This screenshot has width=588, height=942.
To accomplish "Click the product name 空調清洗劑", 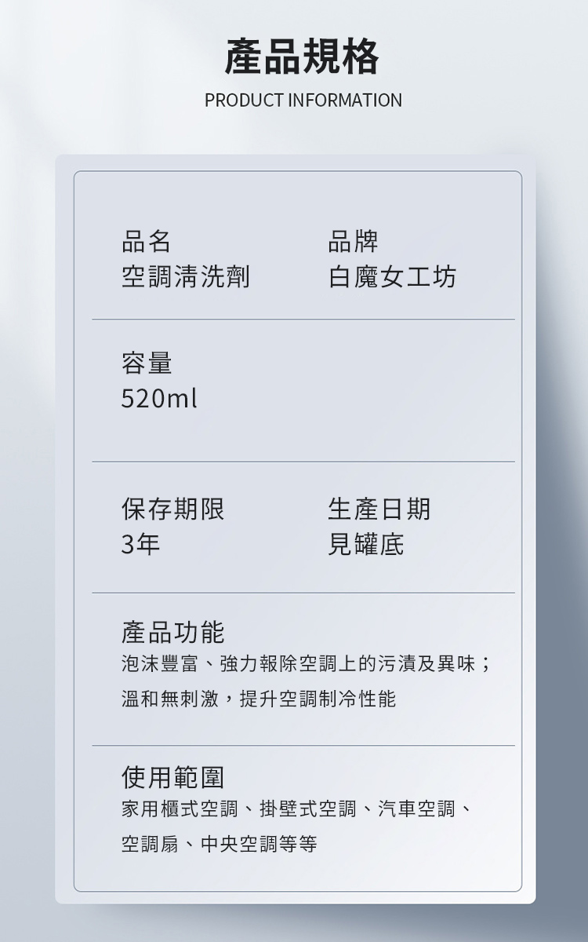I will tap(186, 276).
